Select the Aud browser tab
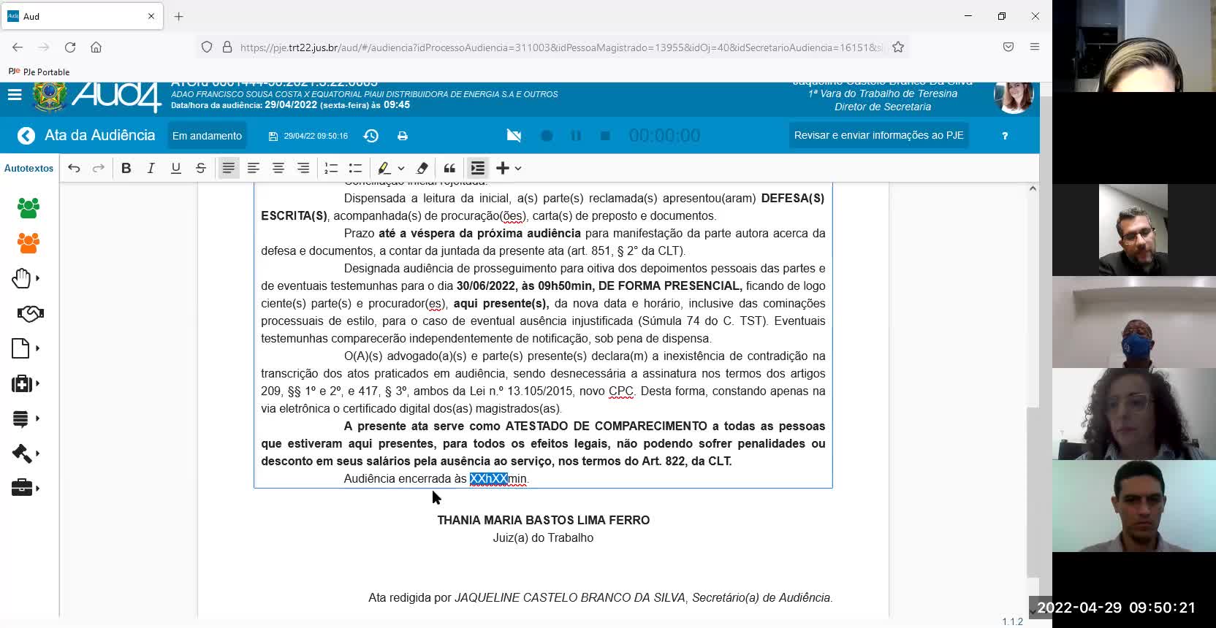 [82, 16]
